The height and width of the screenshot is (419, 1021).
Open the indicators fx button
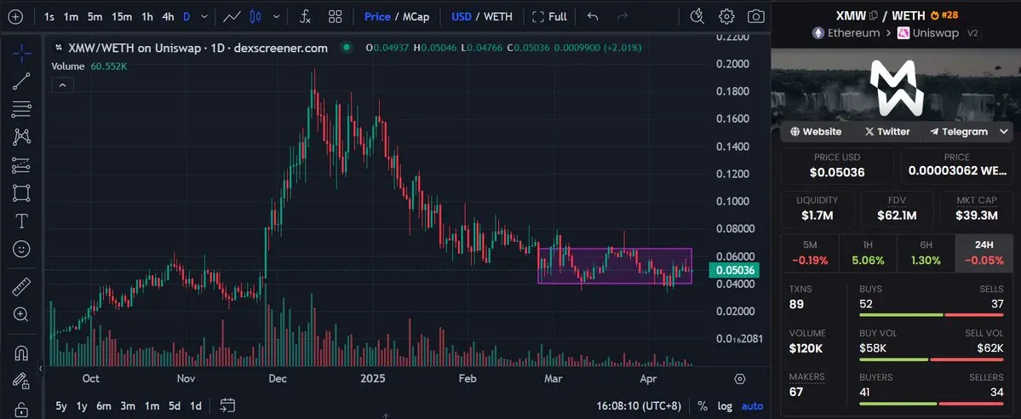pyautogui.click(x=305, y=17)
